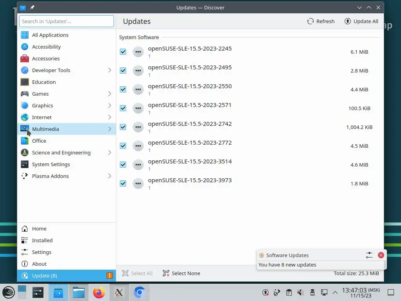Image resolution: width=401 pixels, height=301 pixels.
Task: Click Select All button
Action: [x=137, y=273]
